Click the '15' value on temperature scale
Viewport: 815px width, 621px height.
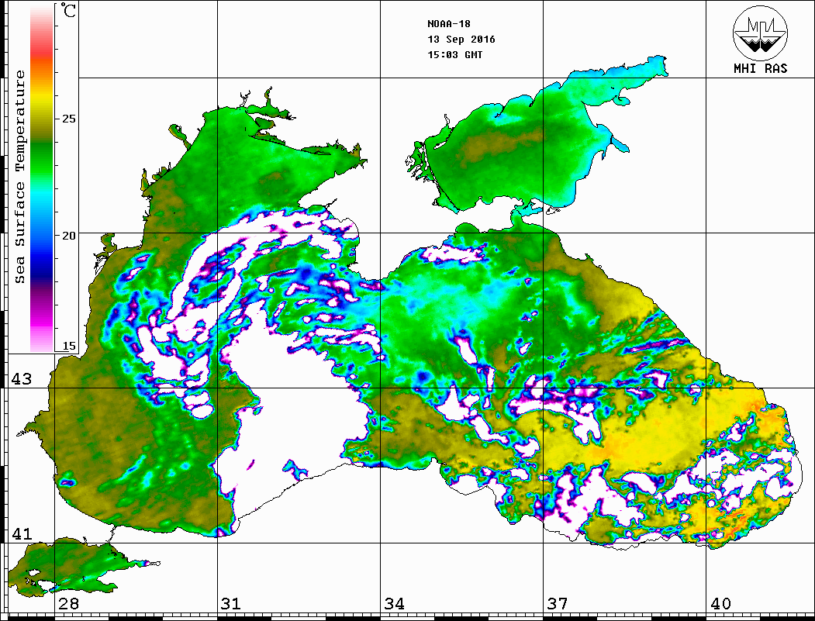coord(68,346)
